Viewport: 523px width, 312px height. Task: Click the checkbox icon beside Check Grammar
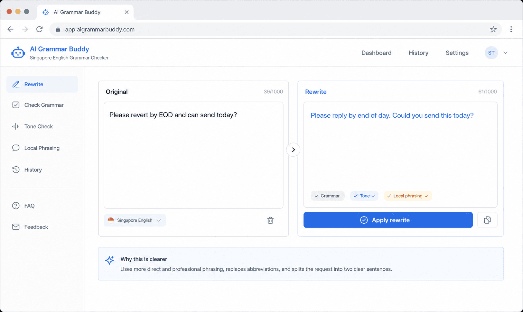[16, 105]
